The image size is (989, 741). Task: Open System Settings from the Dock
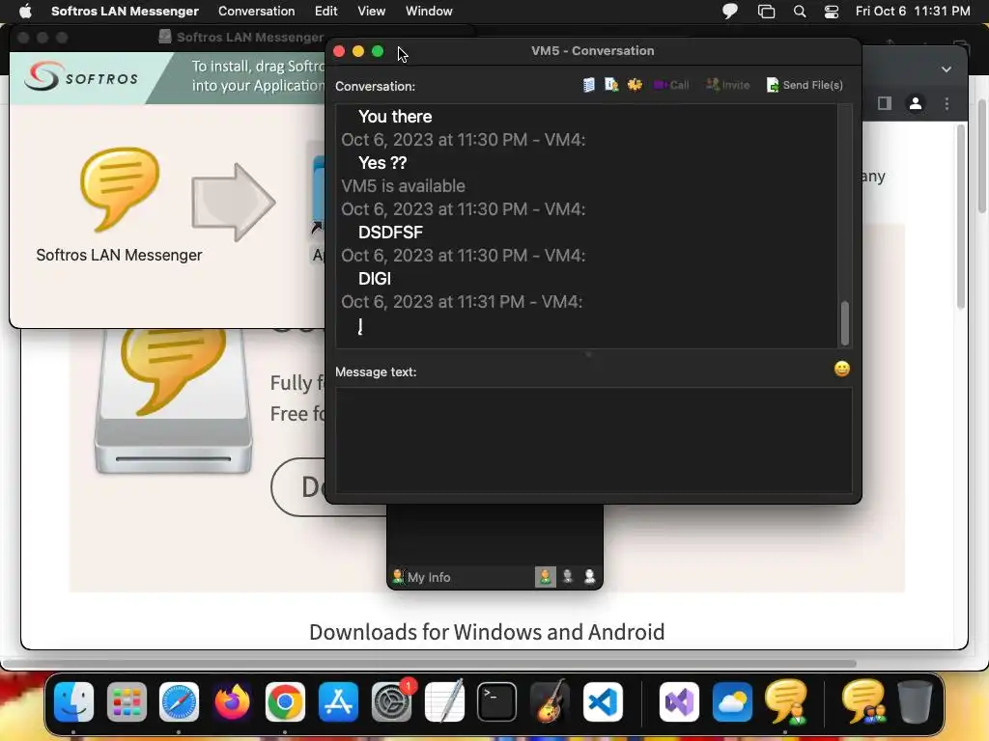click(x=391, y=701)
